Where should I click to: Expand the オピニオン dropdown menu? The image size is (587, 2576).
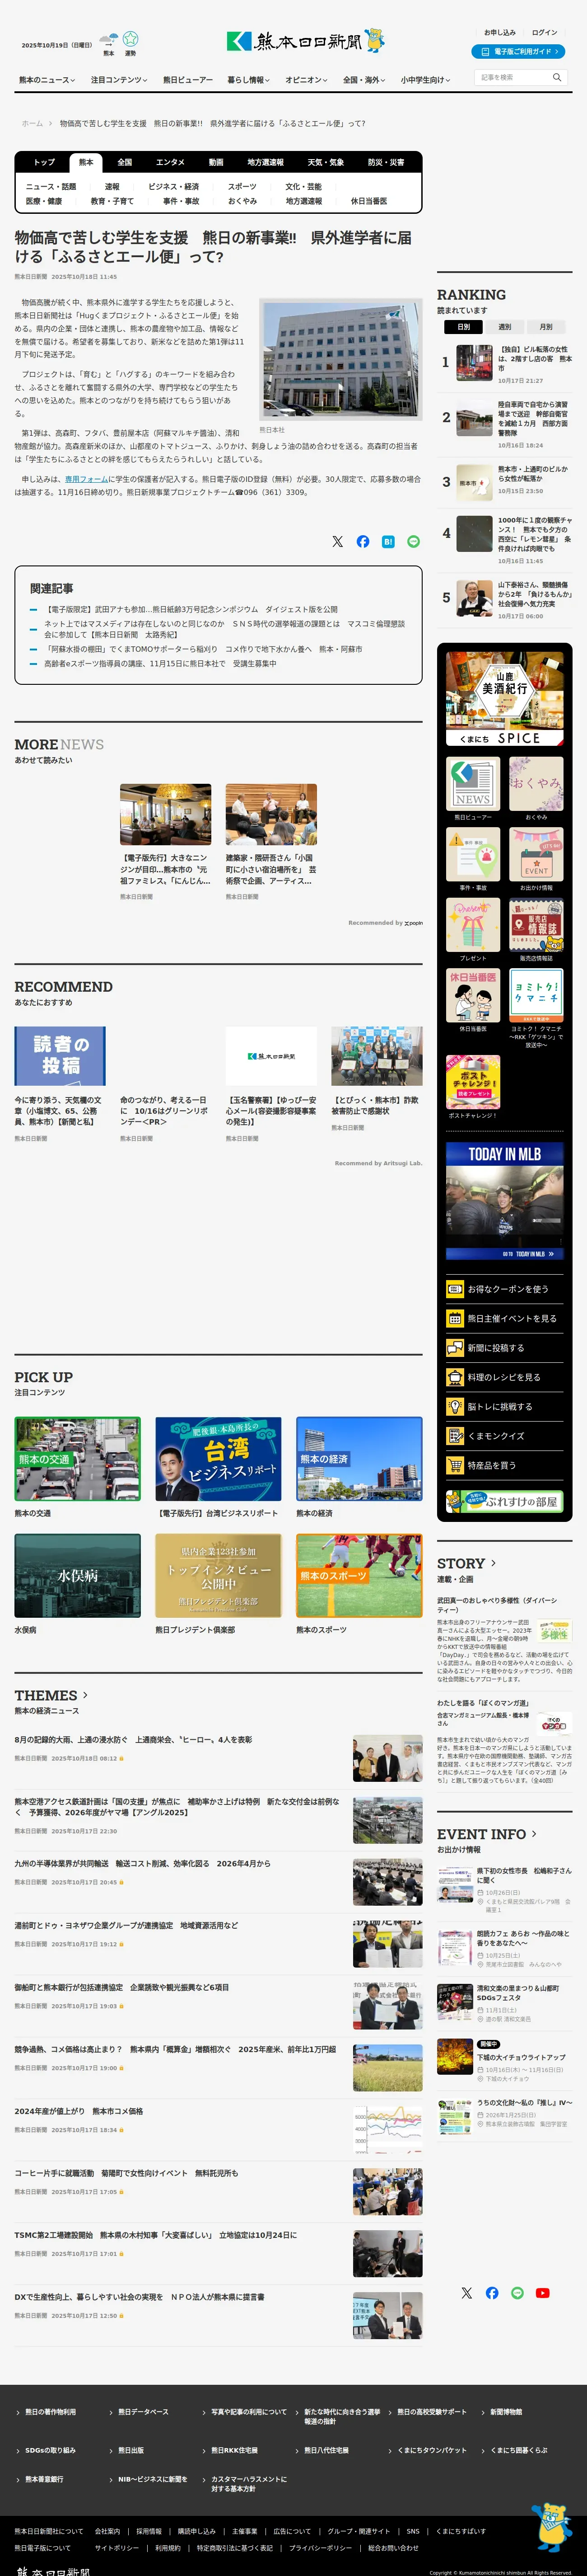pos(307,80)
